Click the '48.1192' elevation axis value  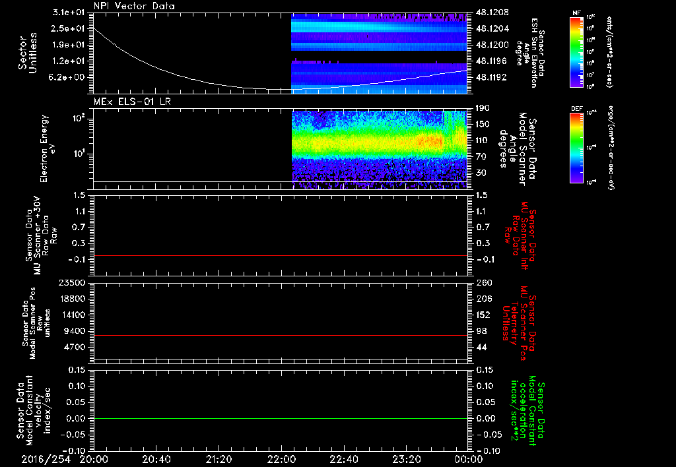coord(492,78)
